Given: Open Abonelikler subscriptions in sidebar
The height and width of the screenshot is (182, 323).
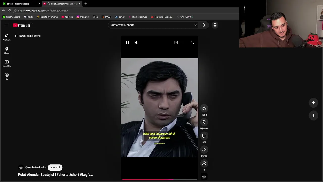Looking at the screenshot, I should [x=7, y=63].
